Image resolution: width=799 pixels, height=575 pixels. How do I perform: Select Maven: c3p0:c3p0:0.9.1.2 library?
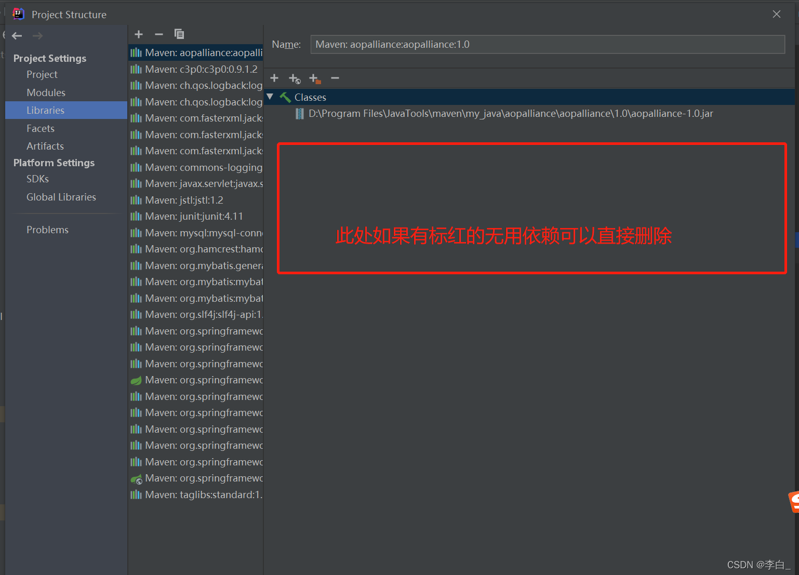click(x=196, y=69)
